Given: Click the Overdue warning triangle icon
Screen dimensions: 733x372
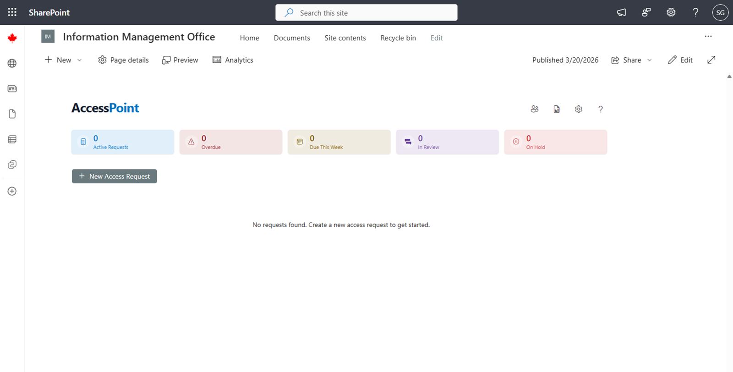Looking at the screenshot, I should pos(191,142).
